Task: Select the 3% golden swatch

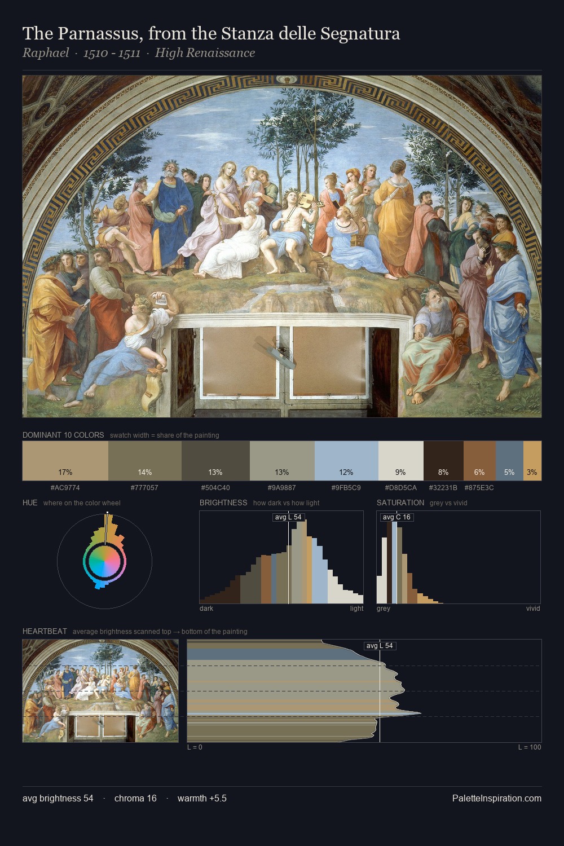Action: coord(532,461)
